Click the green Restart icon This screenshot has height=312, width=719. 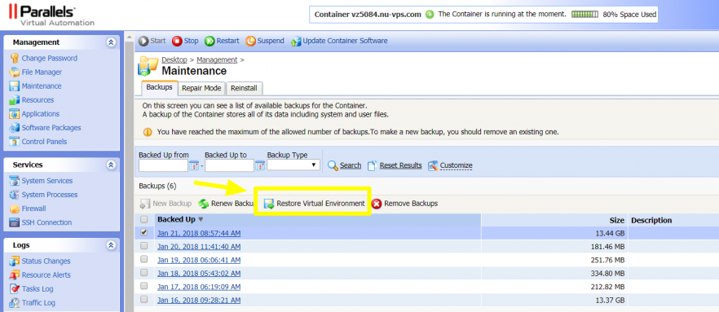click(x=210, y=42)
